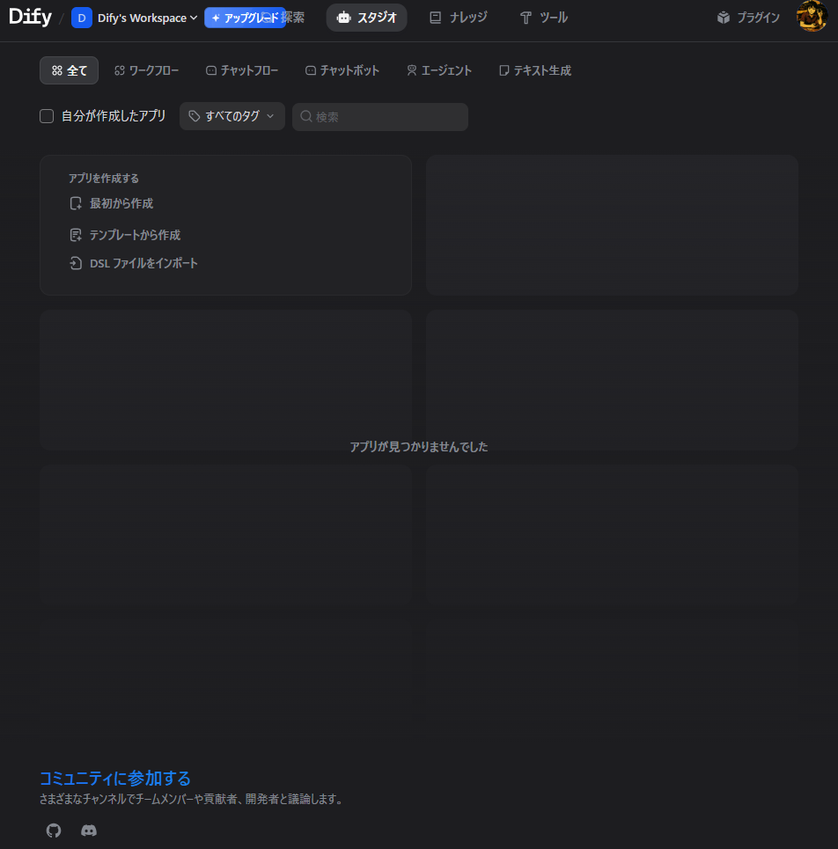838x849 pixels.
Task: Click the magnifier icon in the search box
Action: click(x=306, y=116)
